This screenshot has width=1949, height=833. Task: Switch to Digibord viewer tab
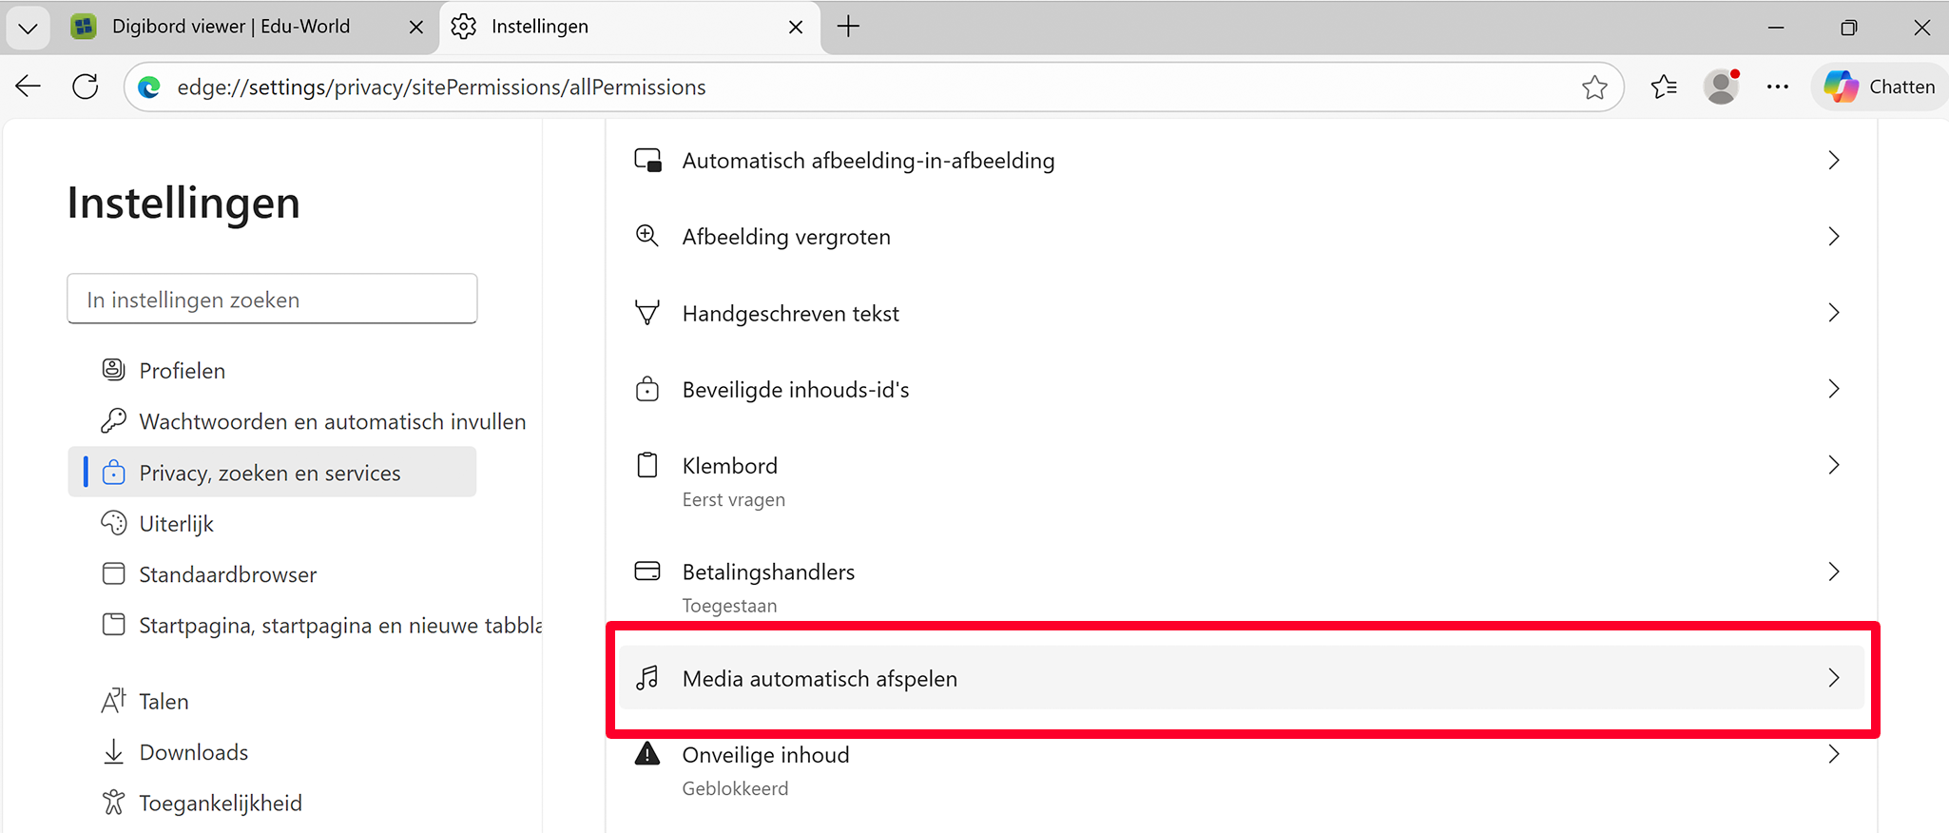[x=230, y=27]
